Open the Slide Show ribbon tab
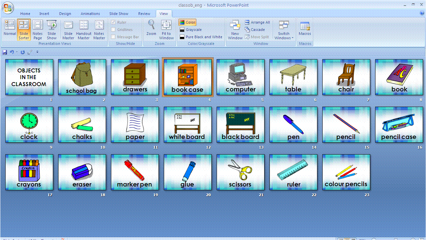Viewport: 426px width, 240px height. 119,14
